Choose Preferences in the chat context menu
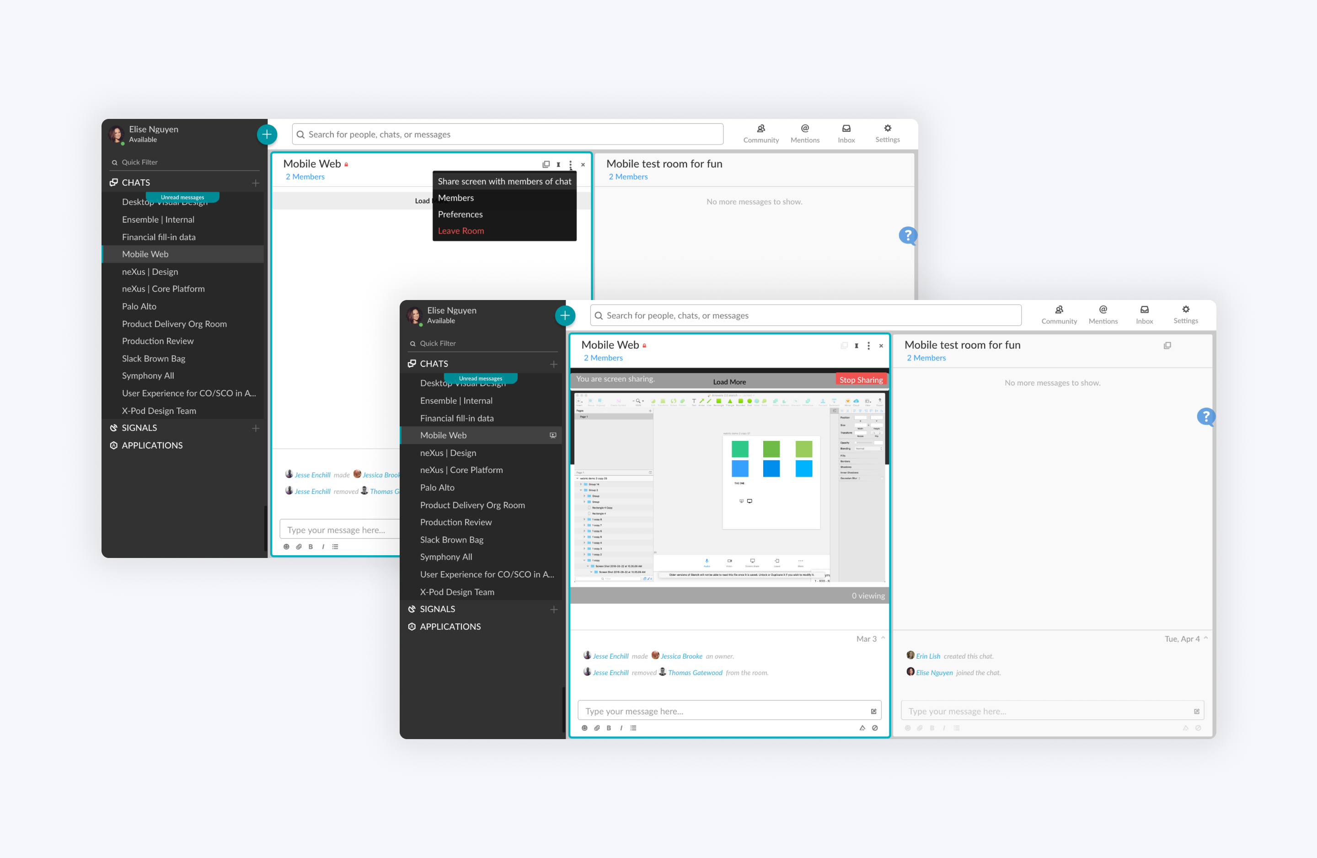Screen dimensions: 1317x858 coord(460,214)
